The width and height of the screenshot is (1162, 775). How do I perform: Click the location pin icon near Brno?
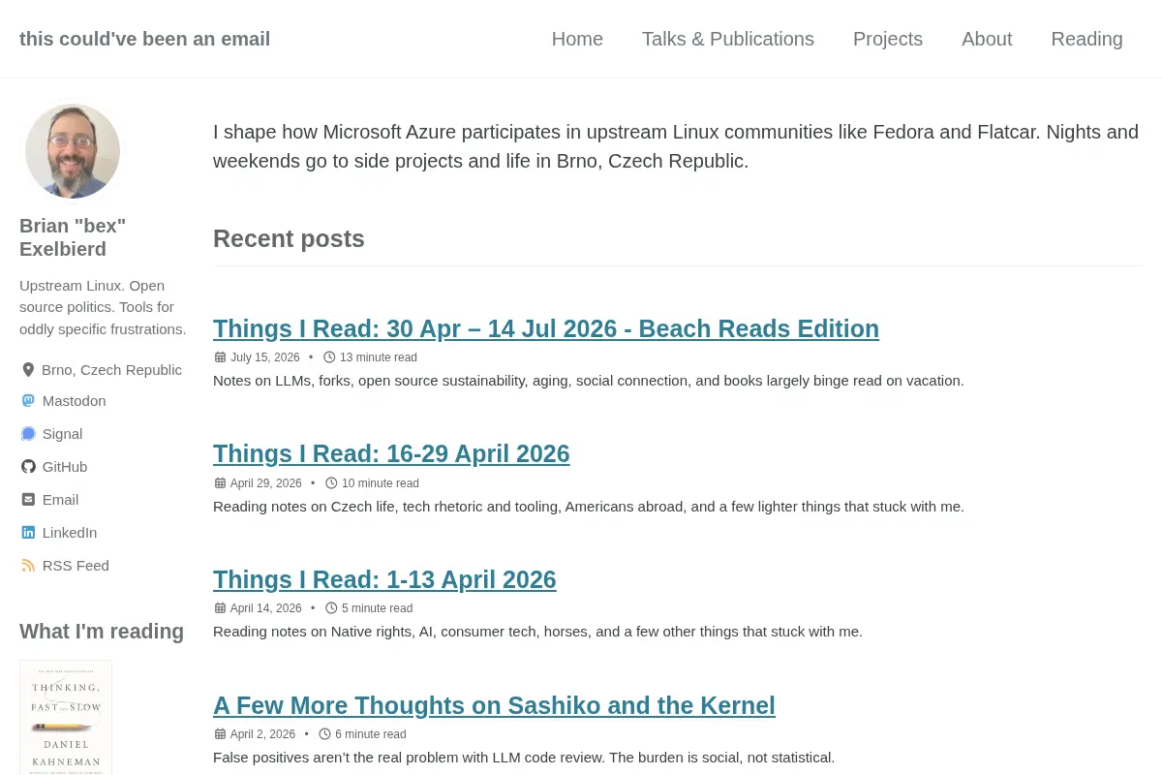coord(28,370)
